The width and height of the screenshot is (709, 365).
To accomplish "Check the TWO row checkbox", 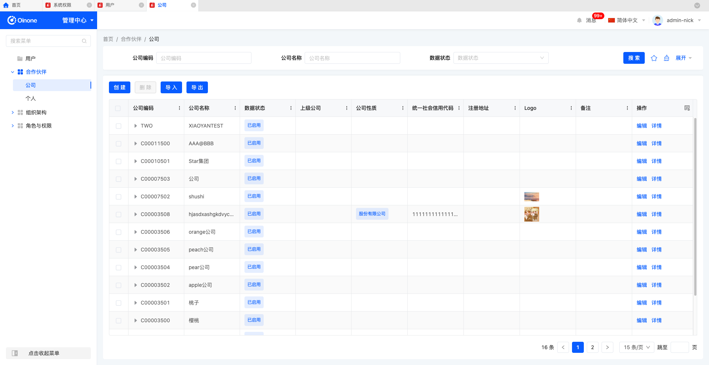I will point(119,126).
